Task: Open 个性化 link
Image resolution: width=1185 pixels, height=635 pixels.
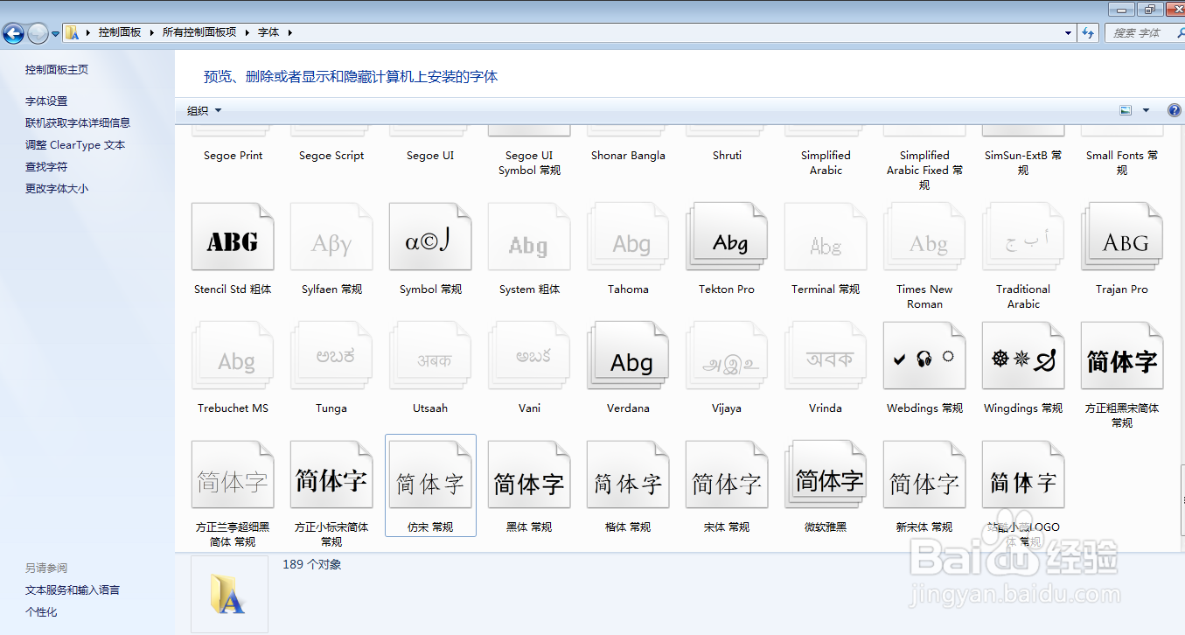Action: click(41, 611)
